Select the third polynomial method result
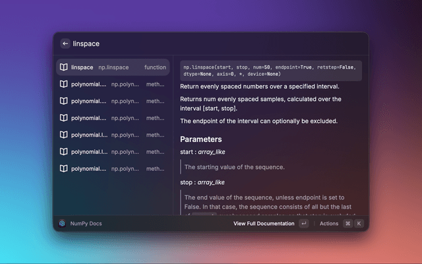 coord(113,118)
